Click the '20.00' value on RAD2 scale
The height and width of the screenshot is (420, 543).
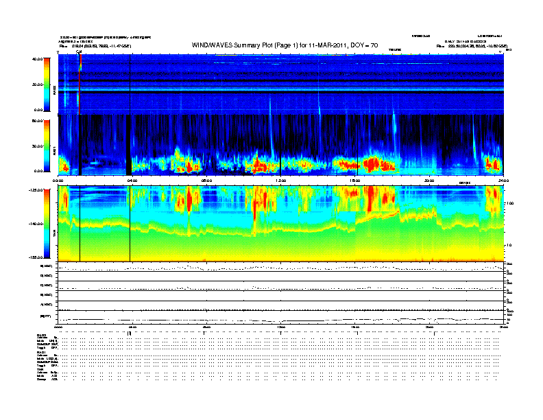37,84
